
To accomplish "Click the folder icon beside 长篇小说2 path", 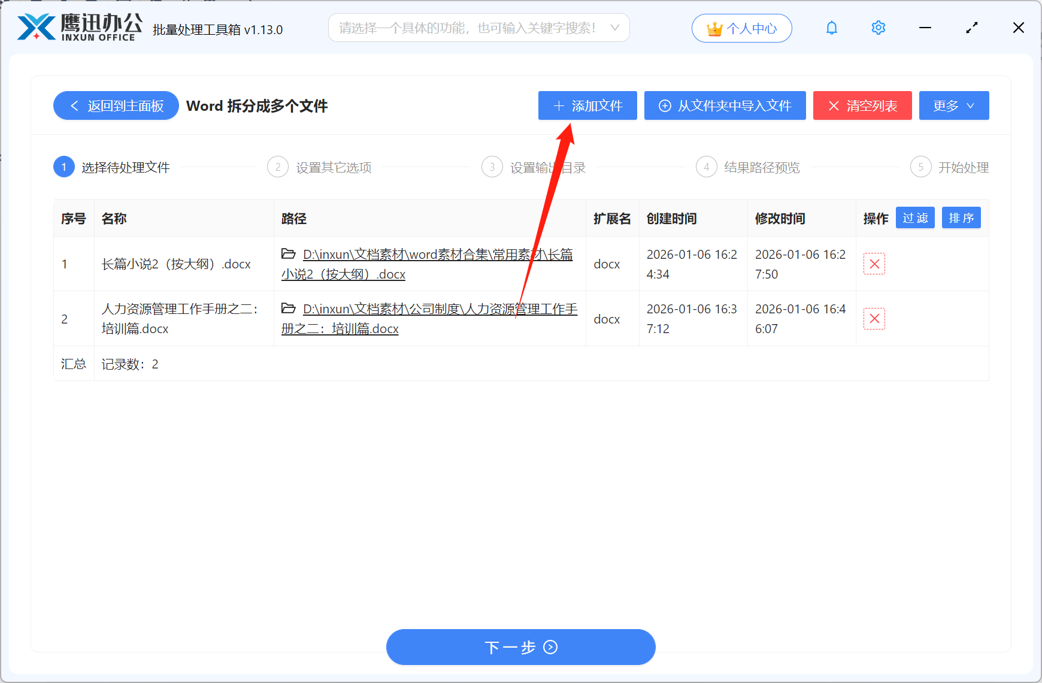I will click(289, 254).
